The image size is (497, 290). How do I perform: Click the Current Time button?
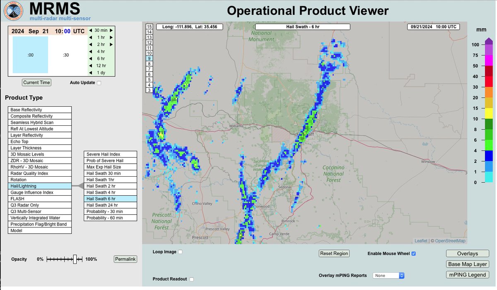tap(36, 82)
